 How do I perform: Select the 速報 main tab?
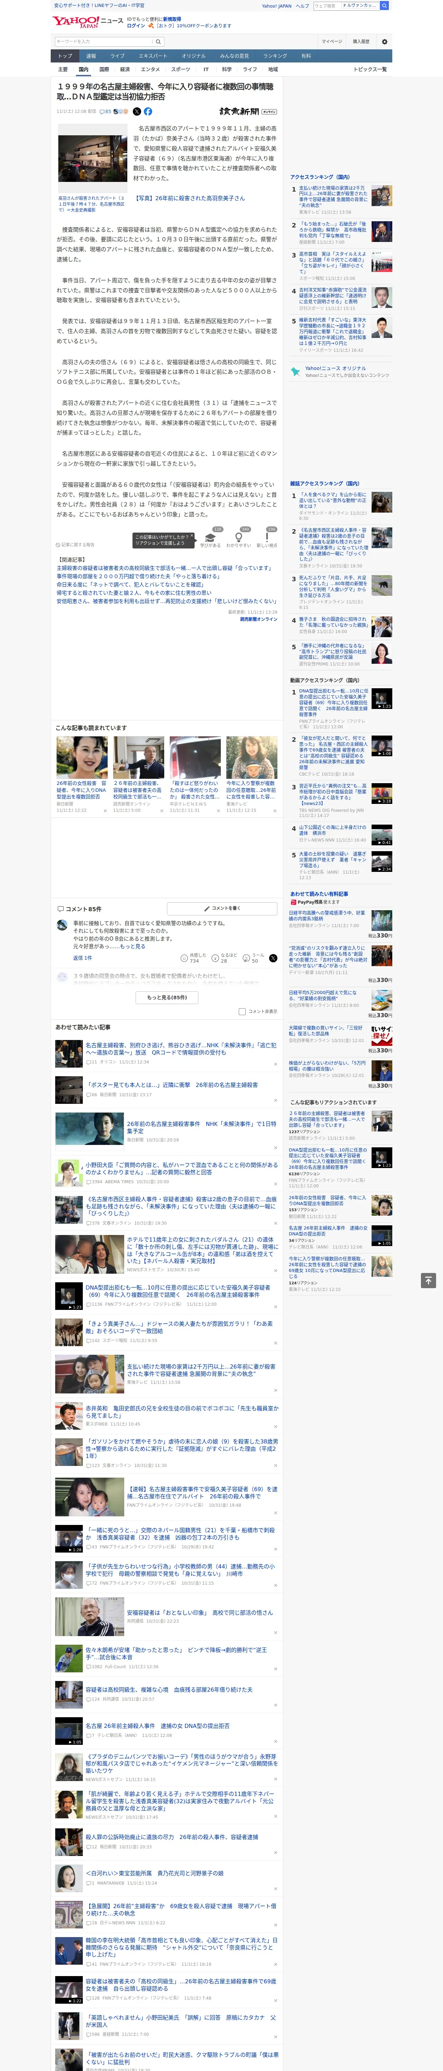(x=91, y=56)
